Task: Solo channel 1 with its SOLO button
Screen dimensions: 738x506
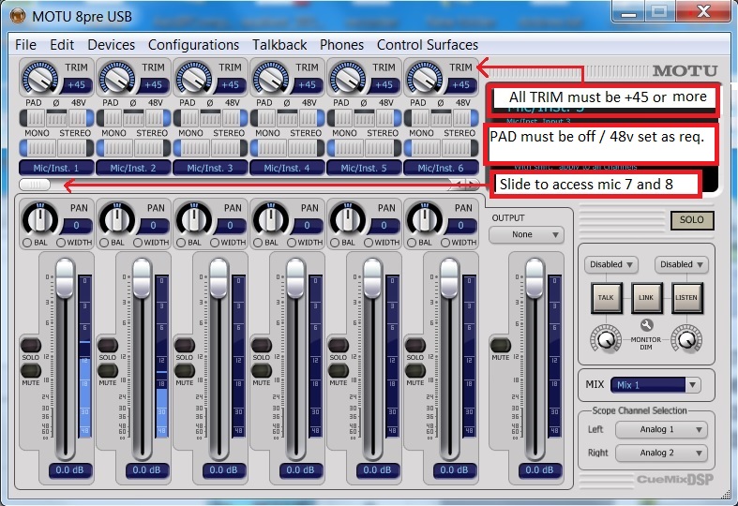Action: [31, 345]
